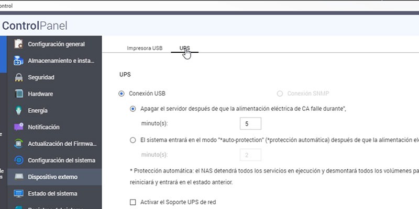Click the shutdown minutes field showing 5
Screen dimensions: 419x209
click(250, 124)
